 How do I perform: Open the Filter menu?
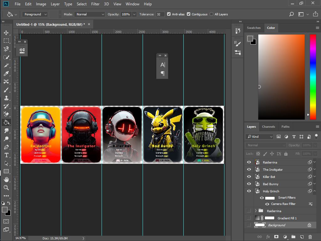coord(95,4)
